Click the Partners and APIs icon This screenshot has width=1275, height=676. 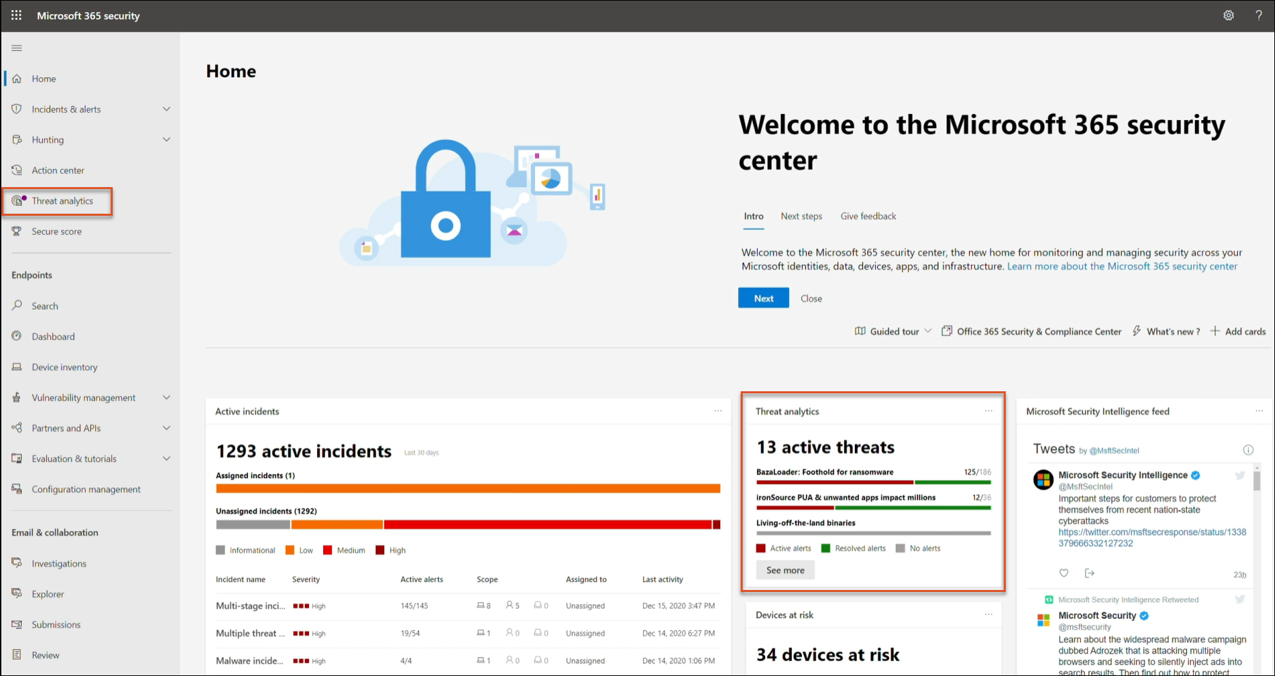(17, 428)
